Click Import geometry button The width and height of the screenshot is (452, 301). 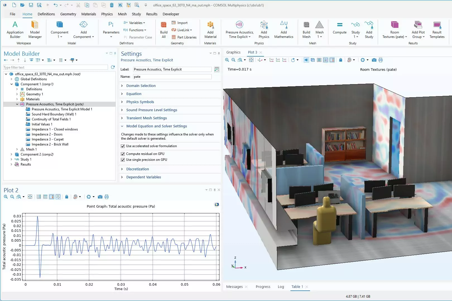click(x=180, y=23)
